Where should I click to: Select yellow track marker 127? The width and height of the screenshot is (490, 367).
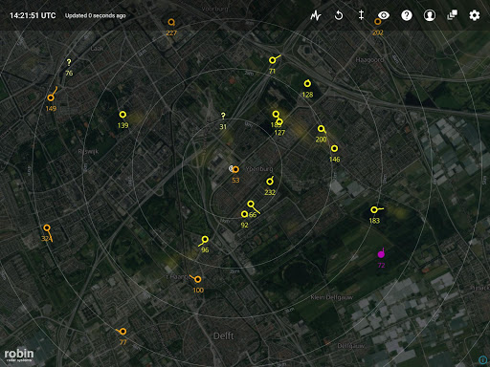[x=279, y=121]
